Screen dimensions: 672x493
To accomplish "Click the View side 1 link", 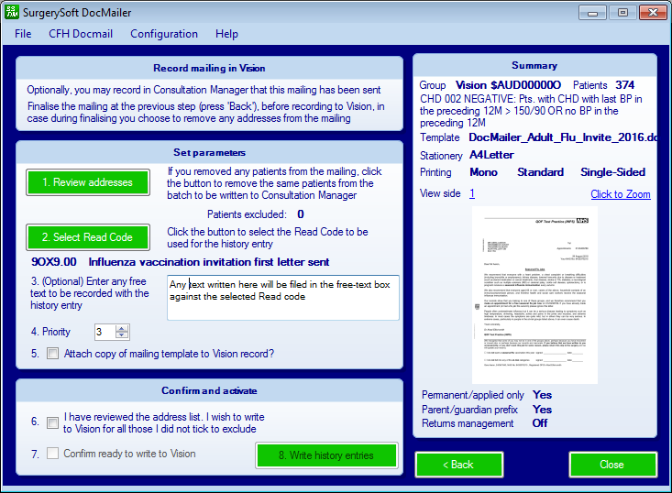I will pyautogui.click(x=472, y=193).
